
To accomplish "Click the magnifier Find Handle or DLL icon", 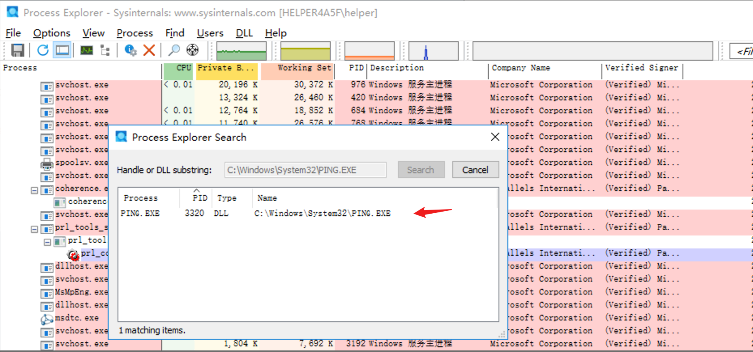I will point(174,51).
